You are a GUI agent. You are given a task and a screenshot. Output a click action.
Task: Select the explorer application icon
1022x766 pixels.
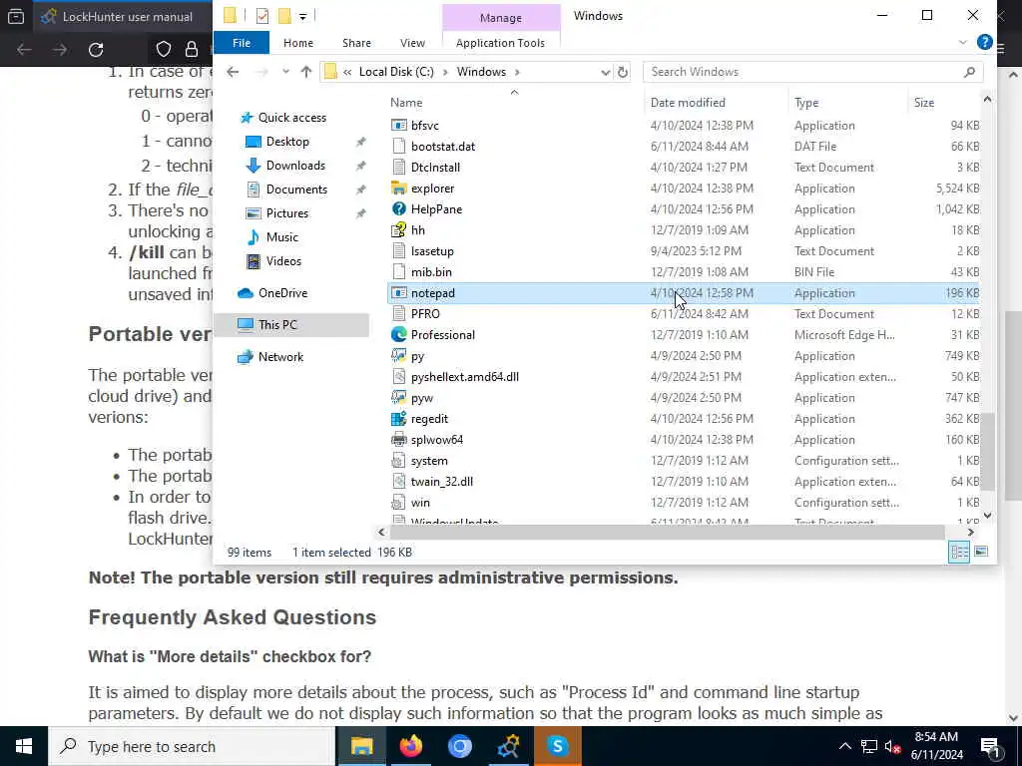[399, 189]
